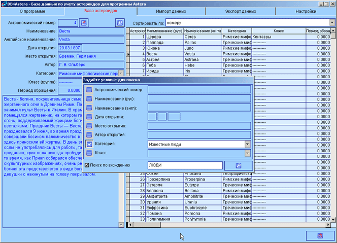This screenshot has height=243, width=337.
Task: Enable the 'Наименование (рус)' search criterion toggle
Action: tap(89, 99)
